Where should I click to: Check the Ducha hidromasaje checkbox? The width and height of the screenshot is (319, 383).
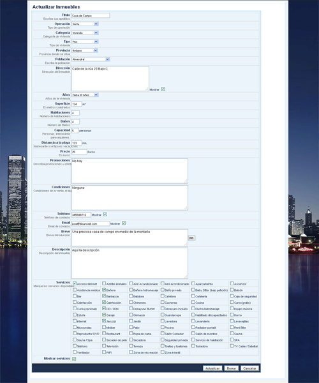[x=193, y=308]
